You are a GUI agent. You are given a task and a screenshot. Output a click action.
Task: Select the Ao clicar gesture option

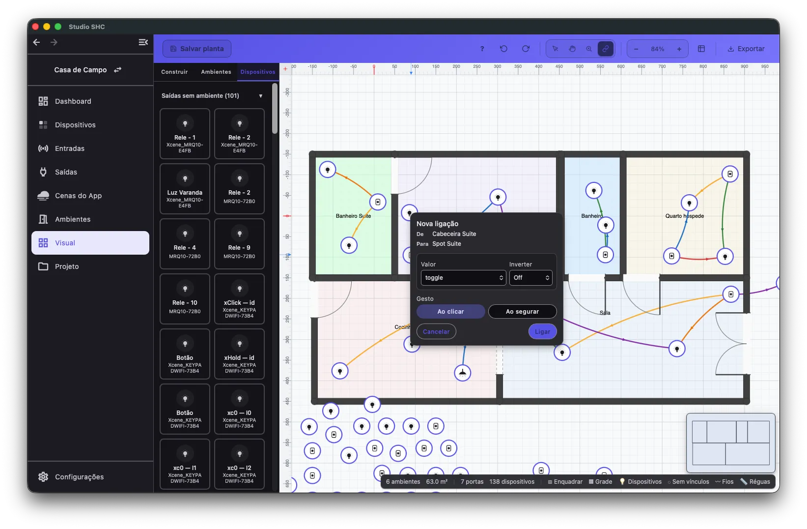450,312
